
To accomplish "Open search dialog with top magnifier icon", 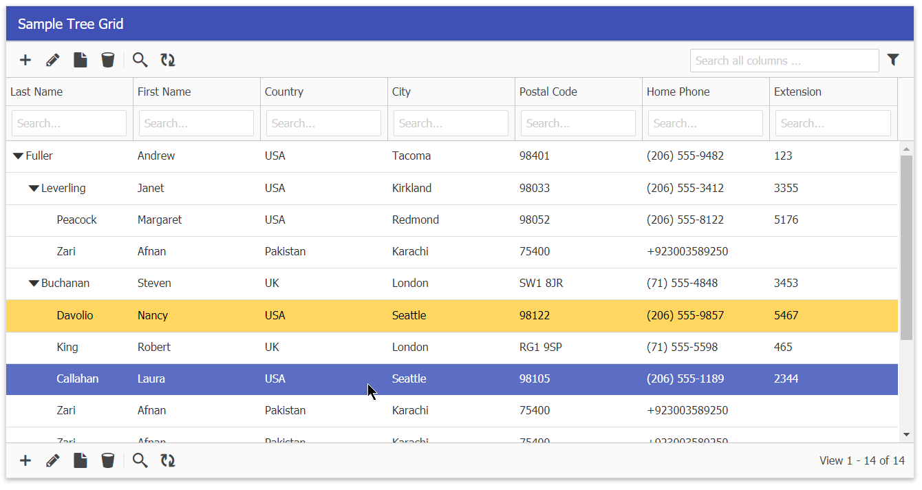I will coord(140,61).
